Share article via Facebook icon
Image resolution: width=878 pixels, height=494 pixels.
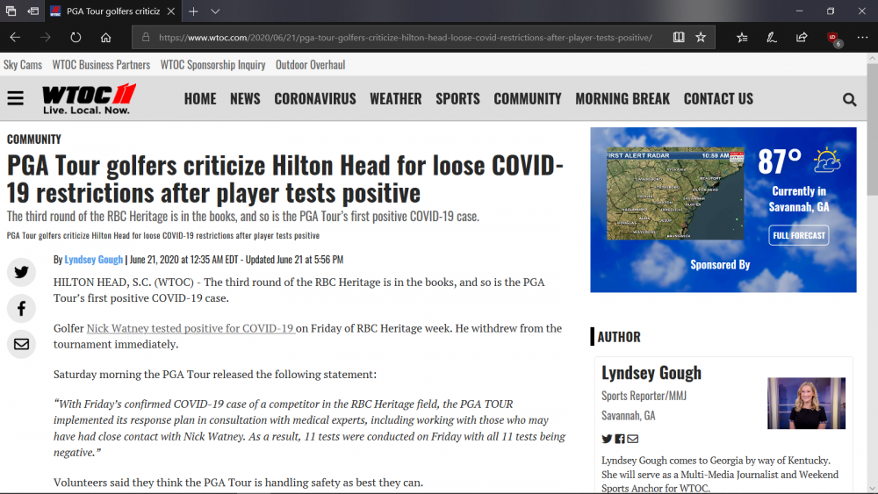21,308
